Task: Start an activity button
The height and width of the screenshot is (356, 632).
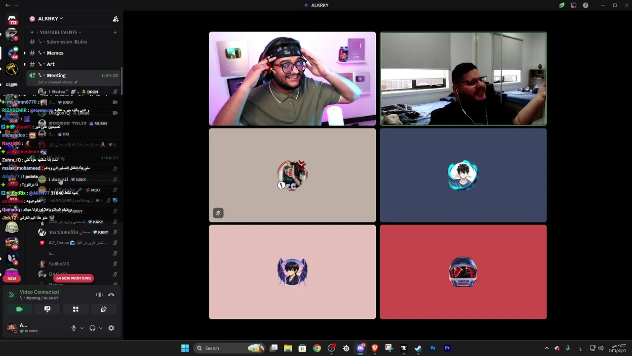Action: tap(76, 309)
